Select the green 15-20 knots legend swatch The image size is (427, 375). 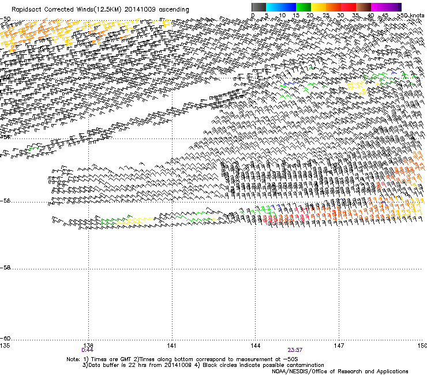304,7
